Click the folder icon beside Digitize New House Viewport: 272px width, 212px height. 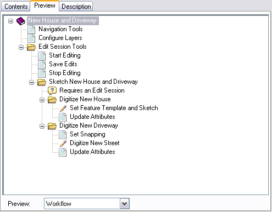[x=52, y=100]
